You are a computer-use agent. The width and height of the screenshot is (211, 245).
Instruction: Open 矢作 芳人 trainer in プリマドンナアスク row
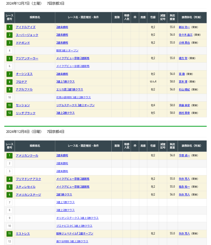[184, 179]
